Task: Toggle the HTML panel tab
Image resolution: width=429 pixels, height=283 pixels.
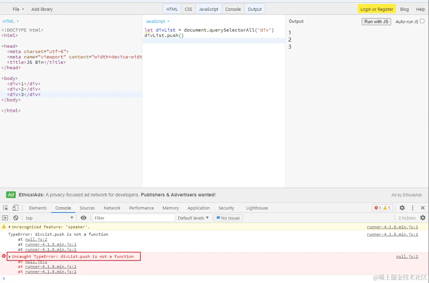Action: coord(172,9)
